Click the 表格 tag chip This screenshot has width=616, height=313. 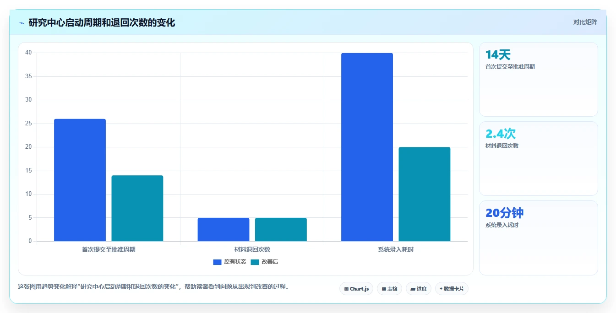tap(389, 289)
